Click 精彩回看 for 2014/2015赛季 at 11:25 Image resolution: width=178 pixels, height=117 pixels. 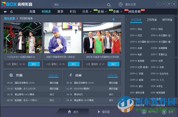[113, 89]
